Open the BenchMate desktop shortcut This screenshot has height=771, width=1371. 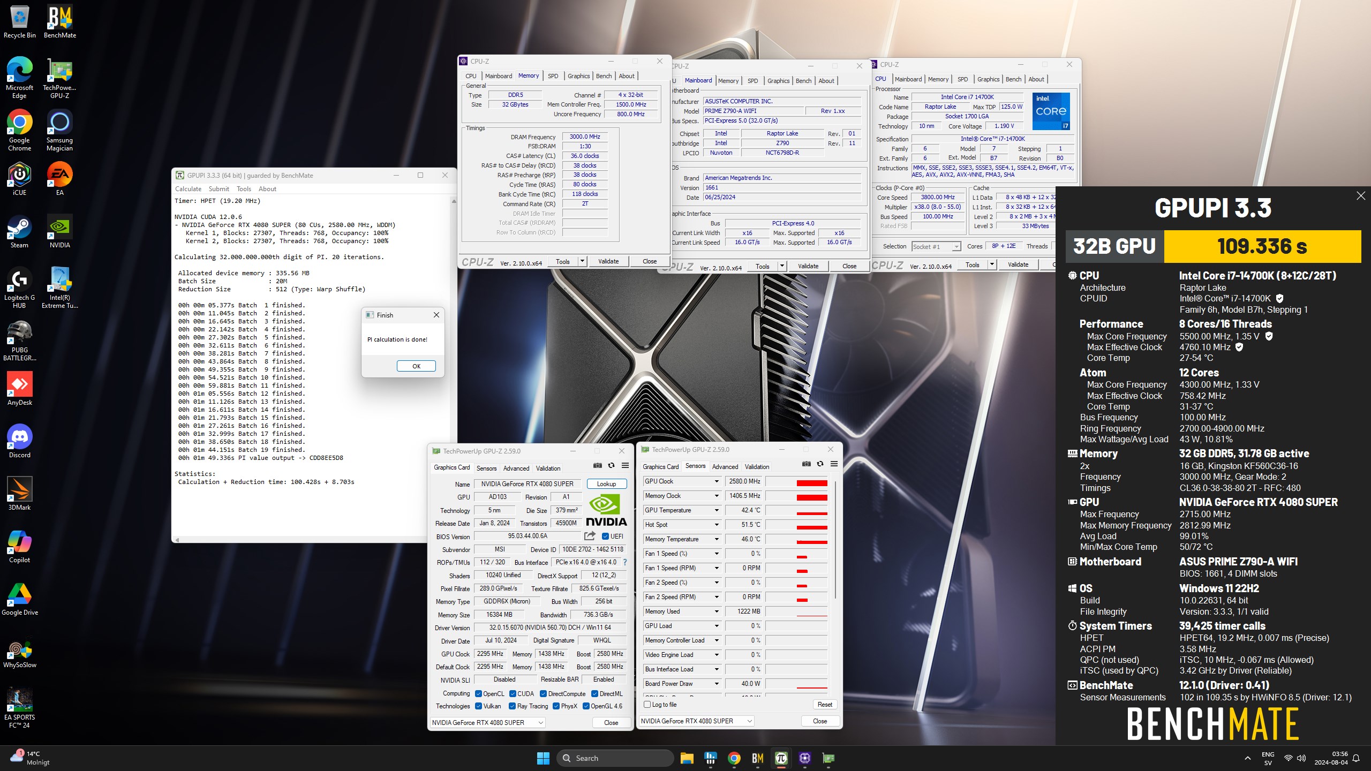60,22
